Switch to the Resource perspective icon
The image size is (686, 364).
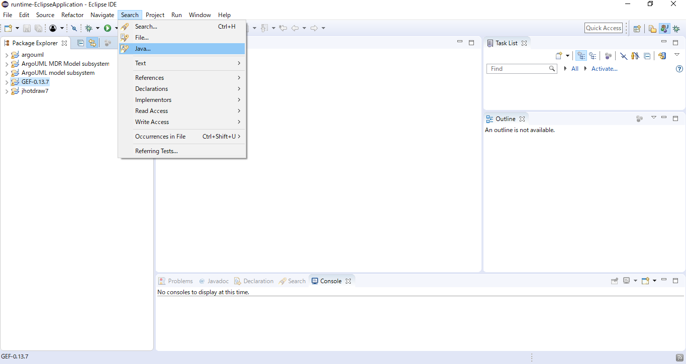pos(652,29)
